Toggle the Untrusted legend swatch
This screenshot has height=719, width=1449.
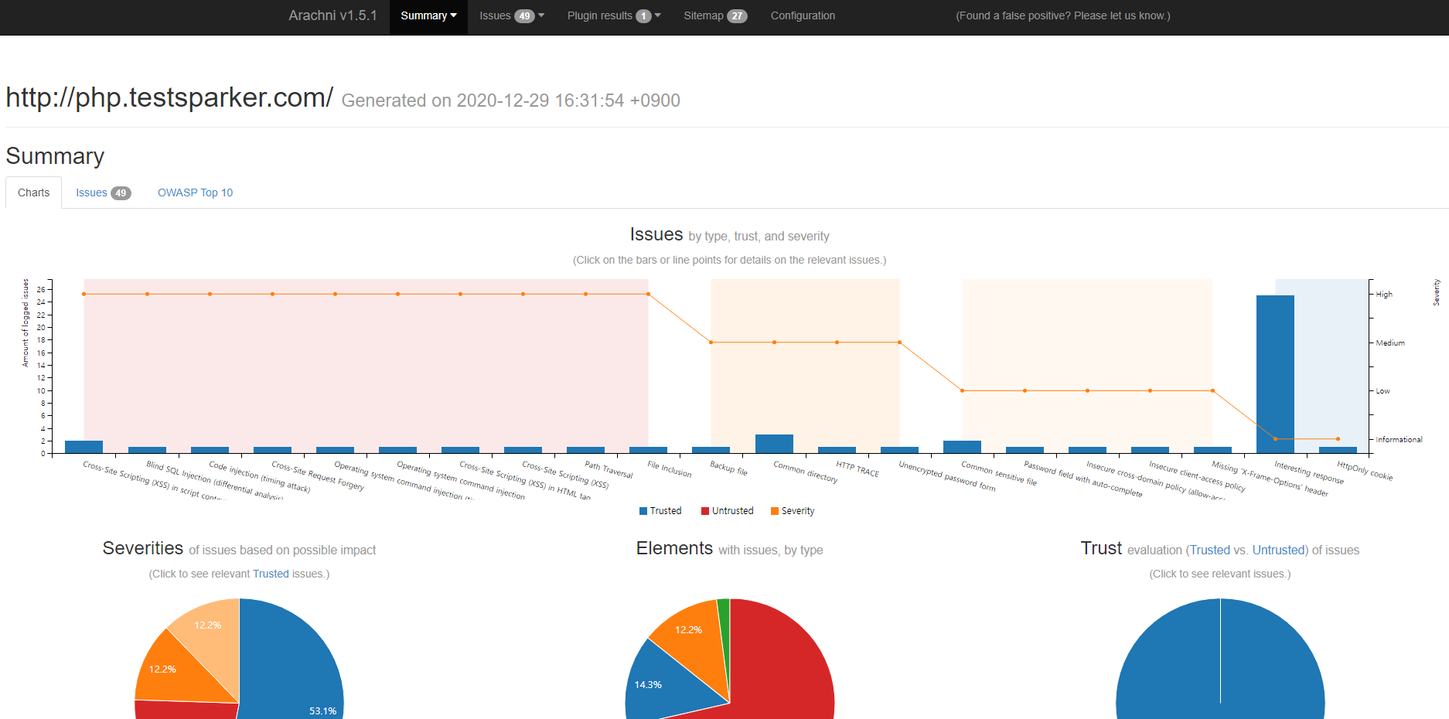[x=705, y=511]
